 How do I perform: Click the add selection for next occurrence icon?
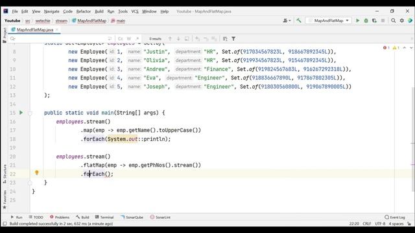(197, 39)
